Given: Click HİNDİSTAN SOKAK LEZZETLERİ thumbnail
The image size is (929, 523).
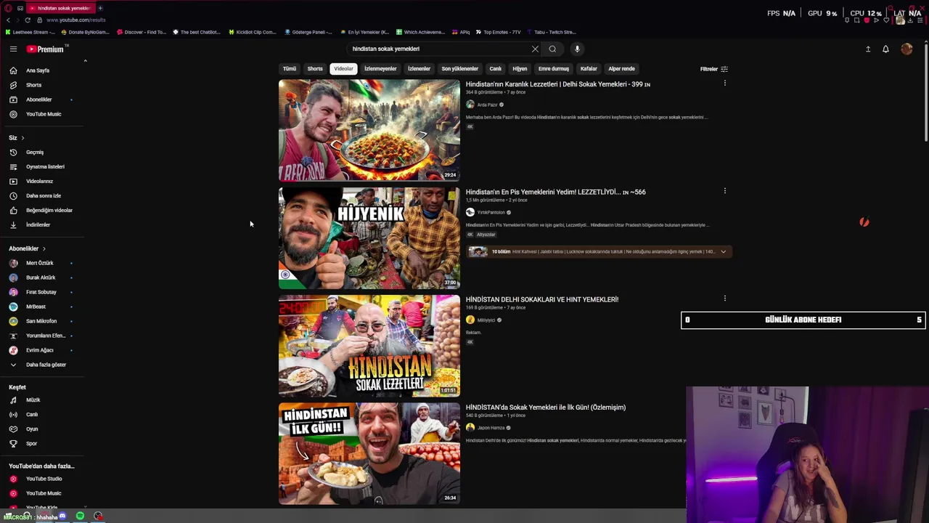Looking at the screenshot, I should 369,346.
